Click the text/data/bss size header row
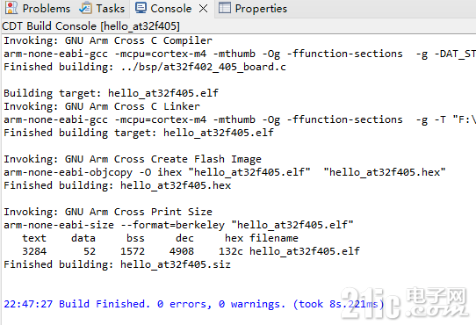 click(160, 238)
